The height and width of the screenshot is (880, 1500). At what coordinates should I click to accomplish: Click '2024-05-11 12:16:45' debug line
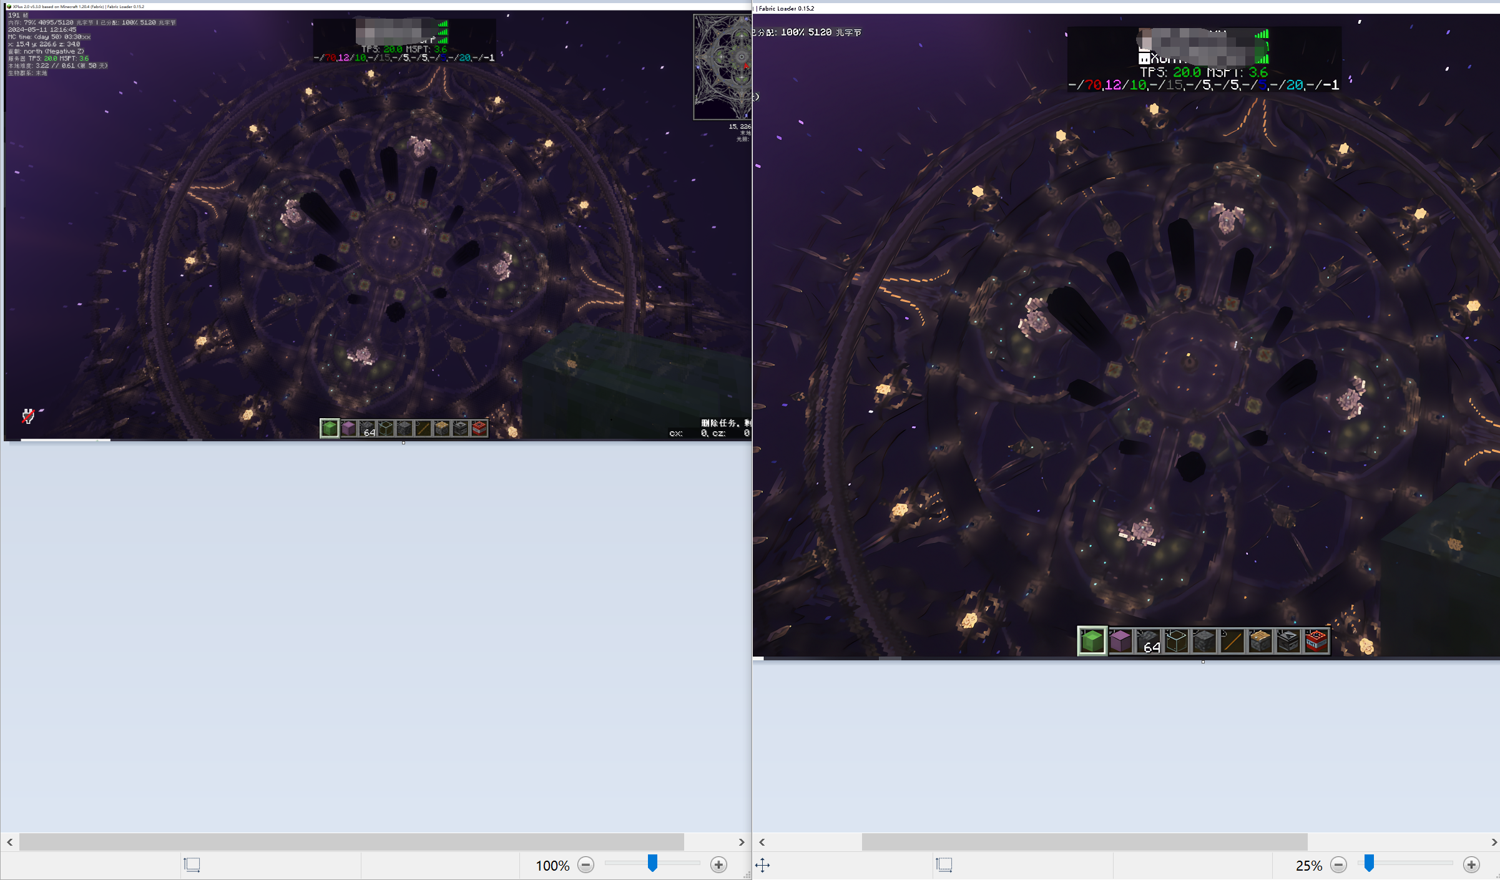pyautogui.click(x=42, y=29)
